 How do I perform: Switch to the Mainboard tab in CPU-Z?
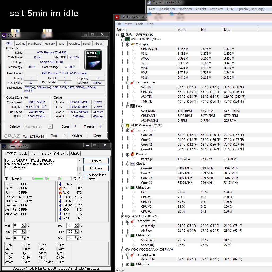click(x=35, y=44)
